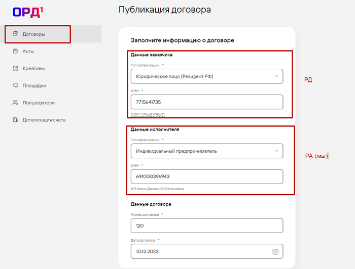The width and height of the screenshot is (355, 269).
Task: Click the customer ИНН field 7715641735
Action: [x=206, y=102]
